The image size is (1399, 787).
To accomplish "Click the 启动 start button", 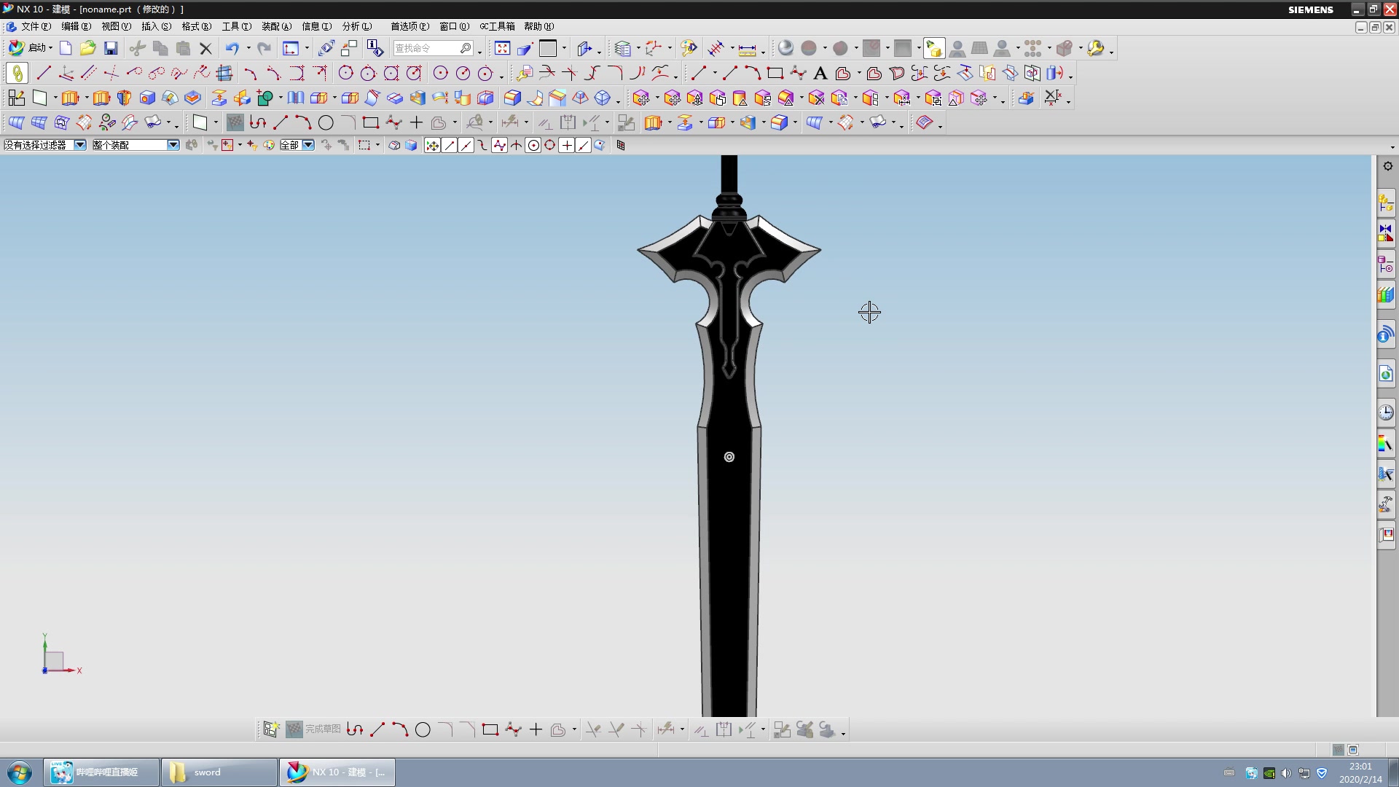I will coord(29,48).
